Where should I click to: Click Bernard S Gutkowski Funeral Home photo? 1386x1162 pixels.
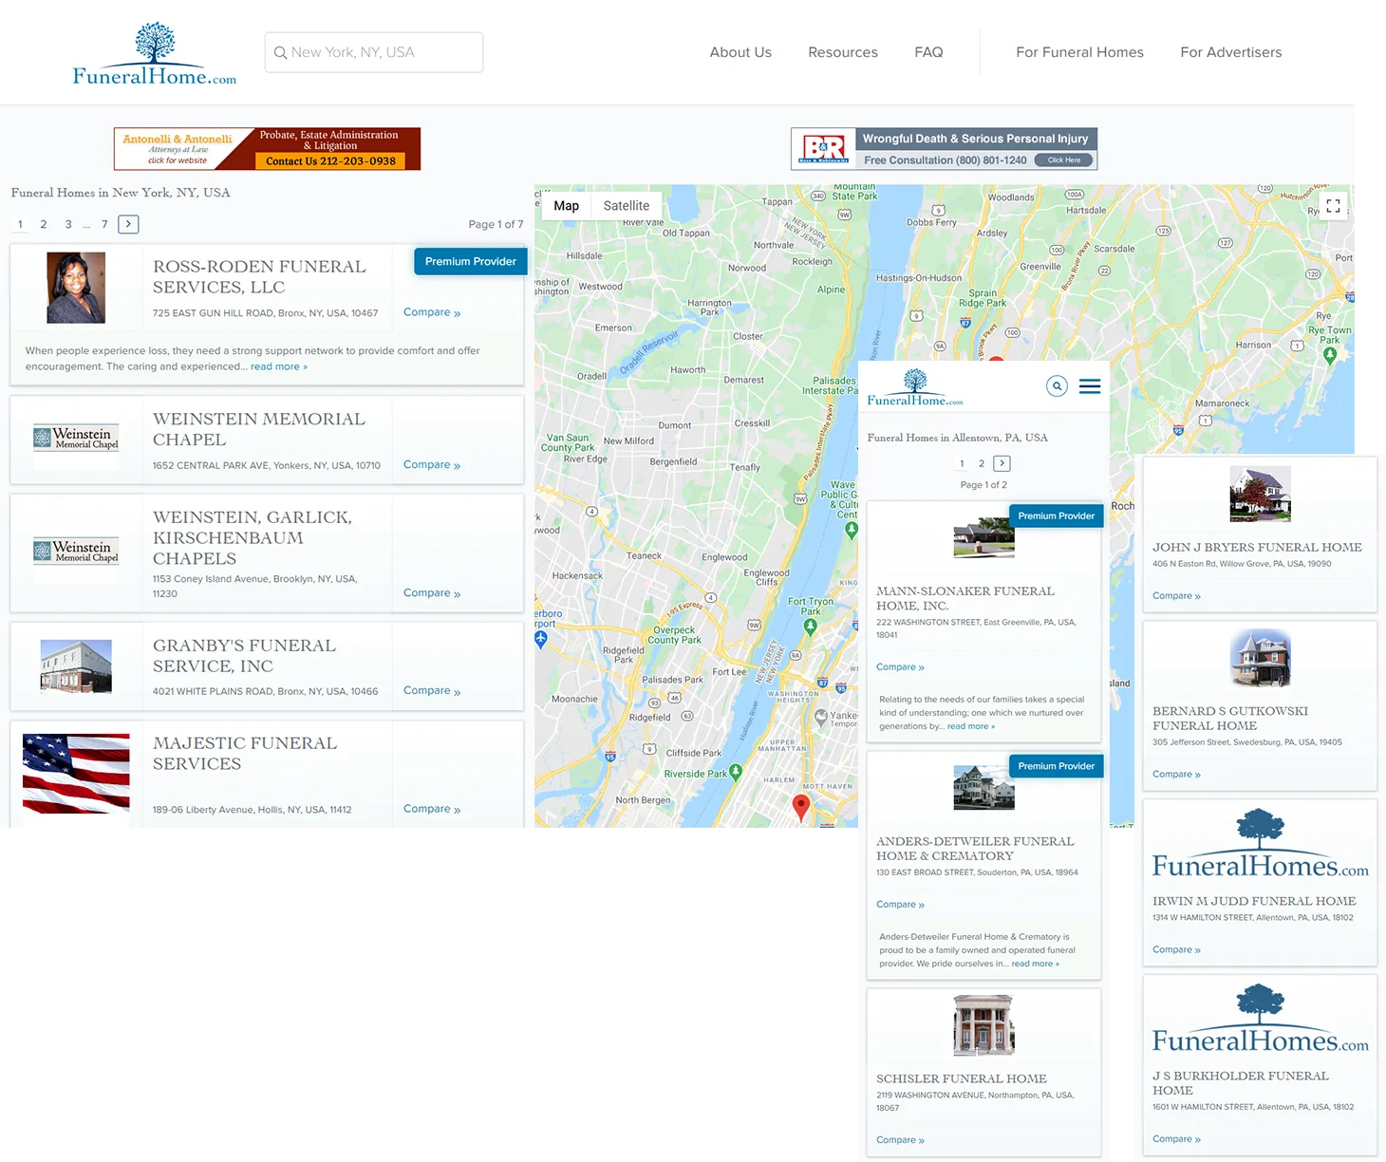[1260, 658]
